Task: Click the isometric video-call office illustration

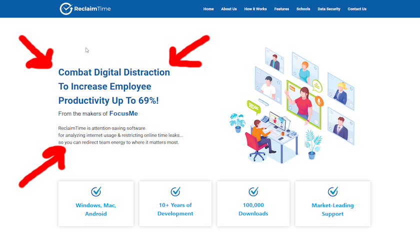Action: [x=292, y=105]
